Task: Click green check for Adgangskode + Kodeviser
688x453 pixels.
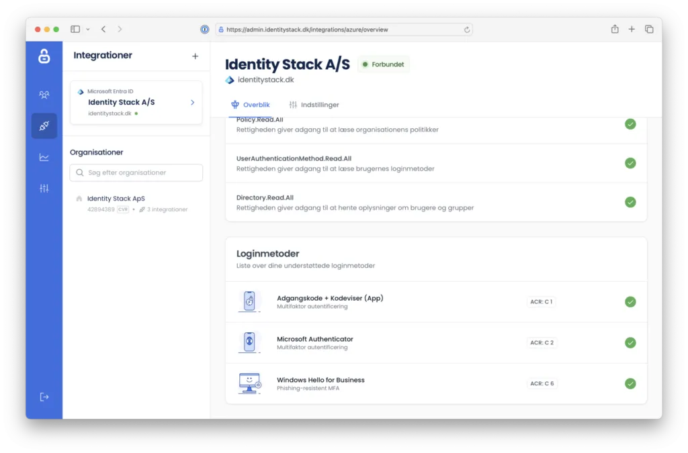Action: [630, 302]
